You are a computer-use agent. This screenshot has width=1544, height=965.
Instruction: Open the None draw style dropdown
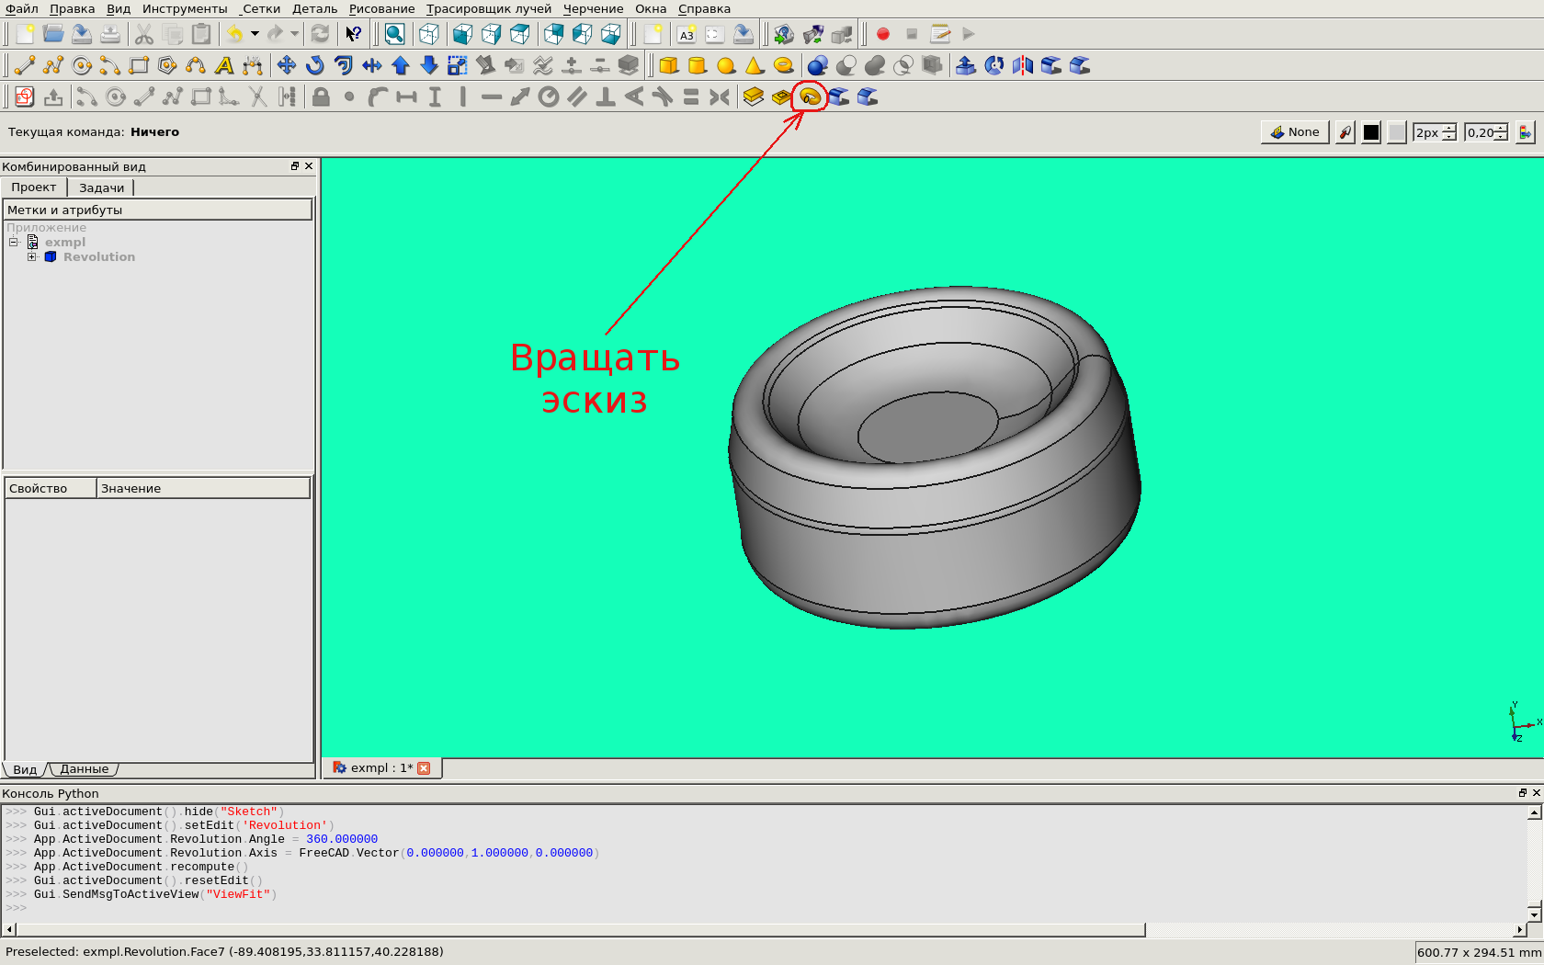coord(1294,131)
